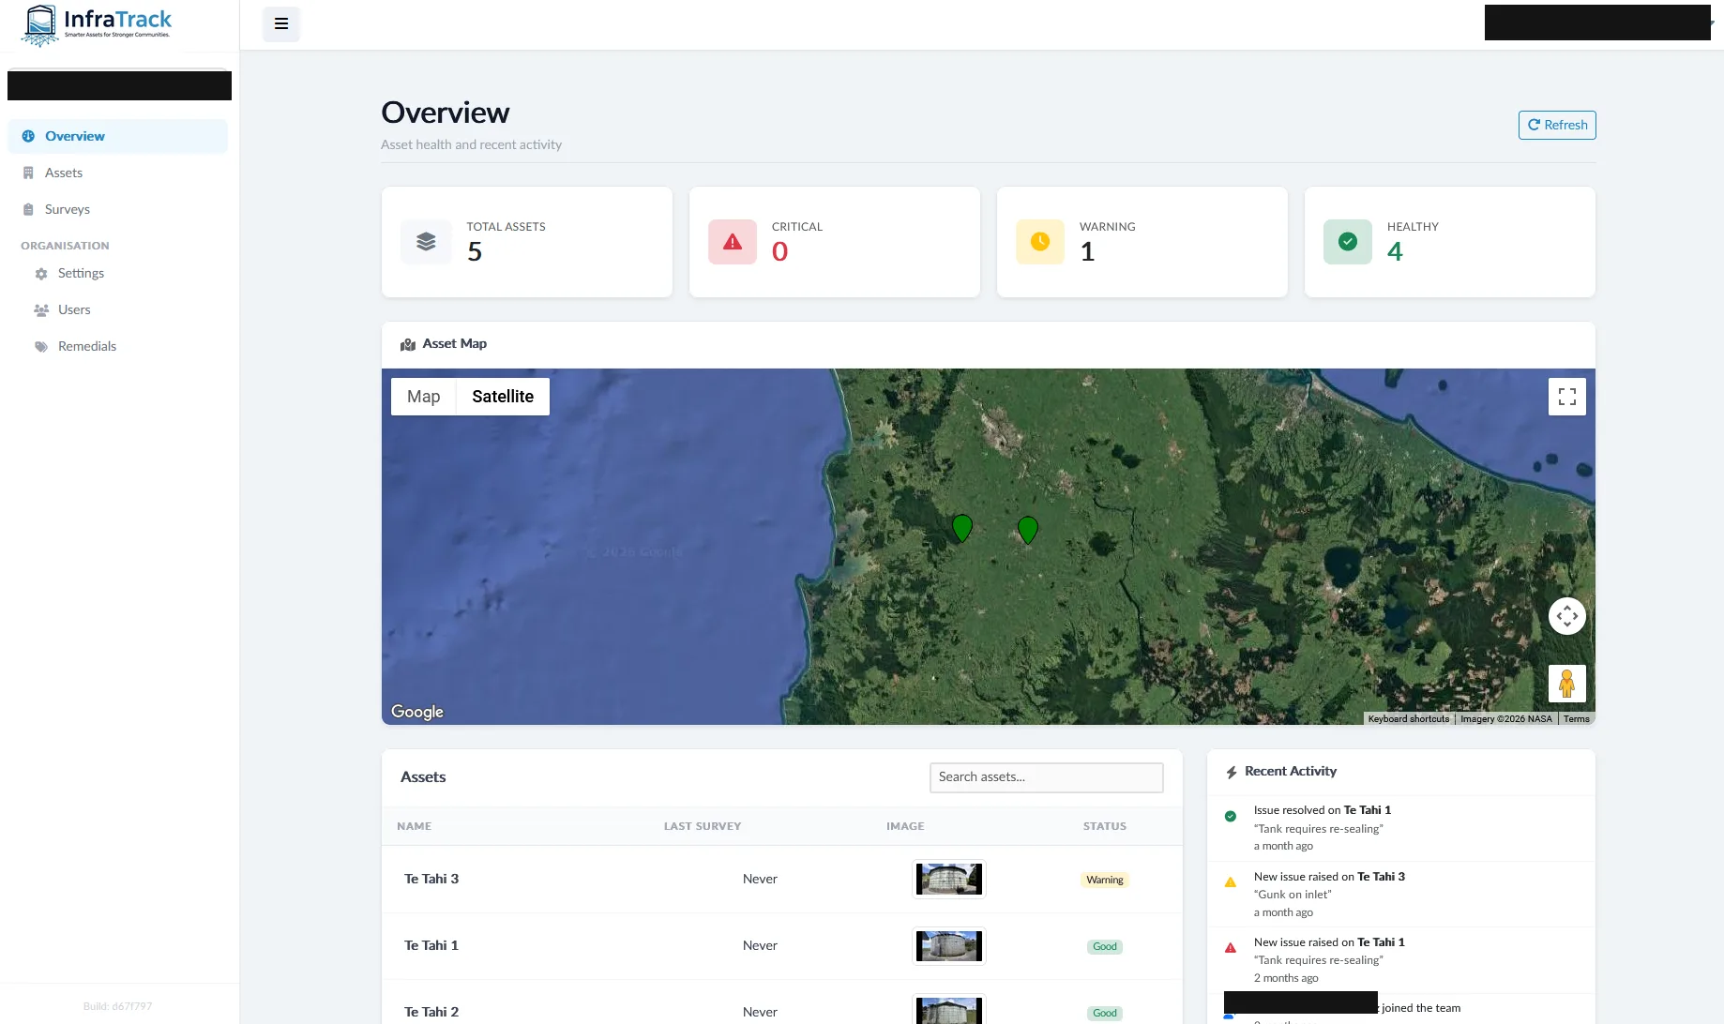The height and width of the screenshot is (1024, 1724).
Task: Open map camera controls
Action: (1566, 616)
